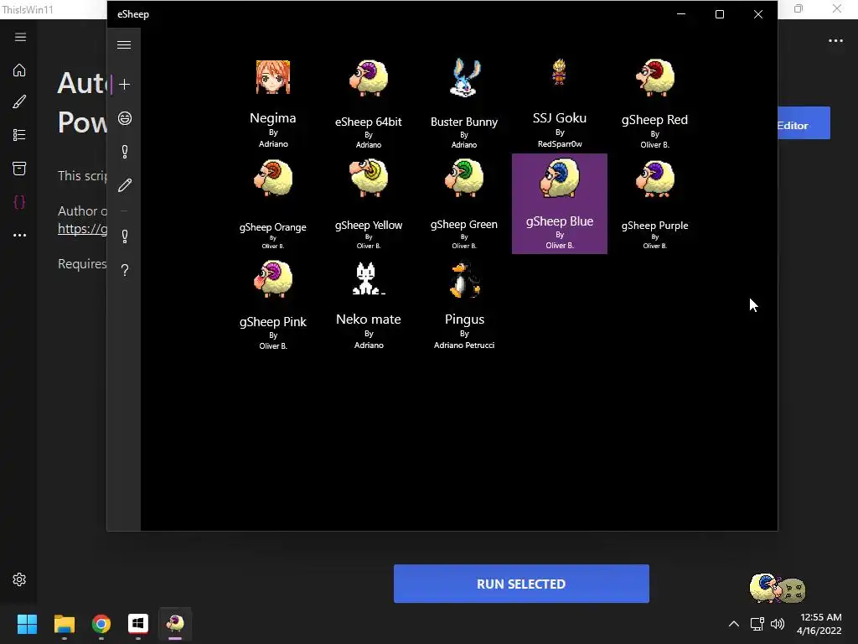Pick the SSJ Goku pet
858x644 pixels.
pos(559,103)
